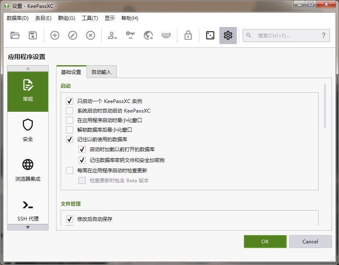
Task: Click the copy password key icon
Action: click(130, 35)
